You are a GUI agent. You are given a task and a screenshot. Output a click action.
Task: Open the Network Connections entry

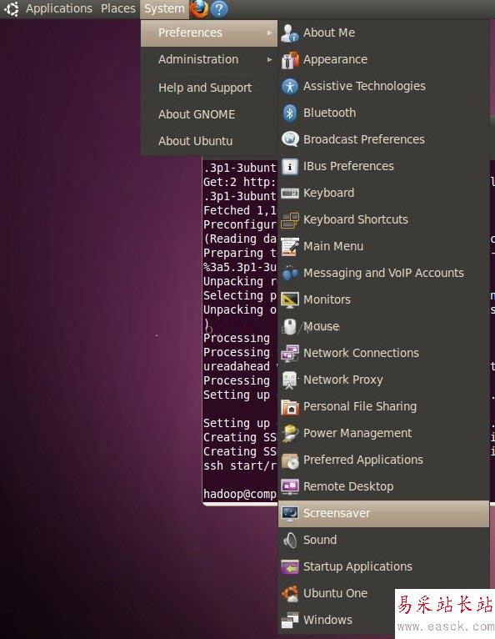click(383, 354)
